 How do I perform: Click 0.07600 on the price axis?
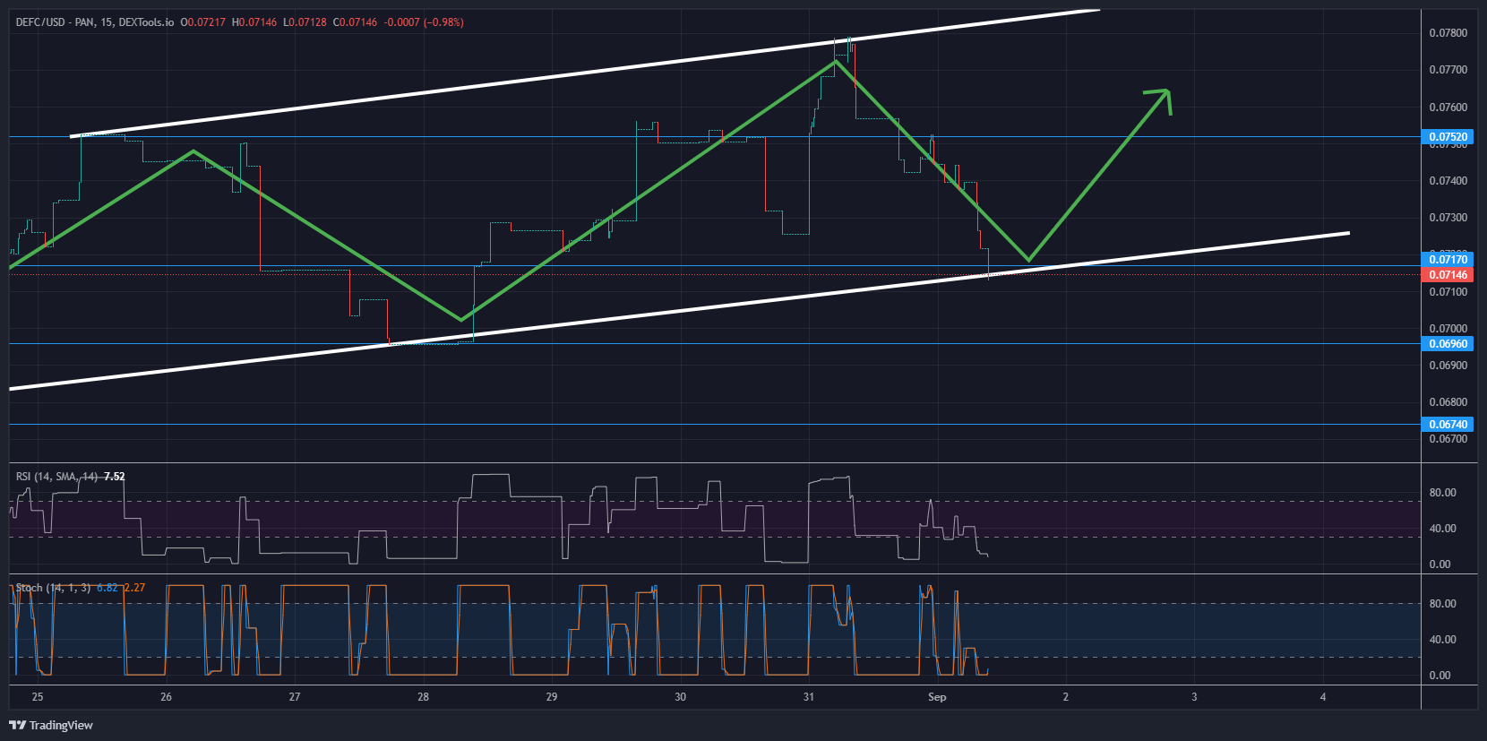(x=1448, y=108)
